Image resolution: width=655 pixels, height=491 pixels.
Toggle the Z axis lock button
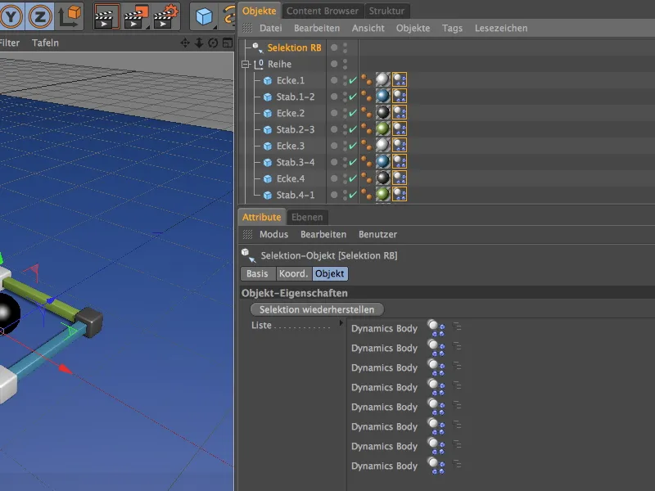point(39,16)
